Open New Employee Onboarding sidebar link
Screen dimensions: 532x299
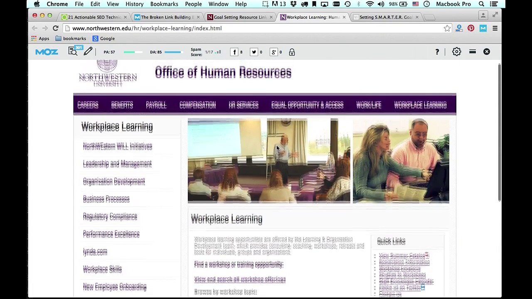(x=115, y=286)
